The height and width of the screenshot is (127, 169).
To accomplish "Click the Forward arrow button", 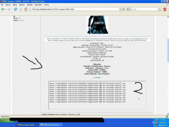I will click(9, 9).
